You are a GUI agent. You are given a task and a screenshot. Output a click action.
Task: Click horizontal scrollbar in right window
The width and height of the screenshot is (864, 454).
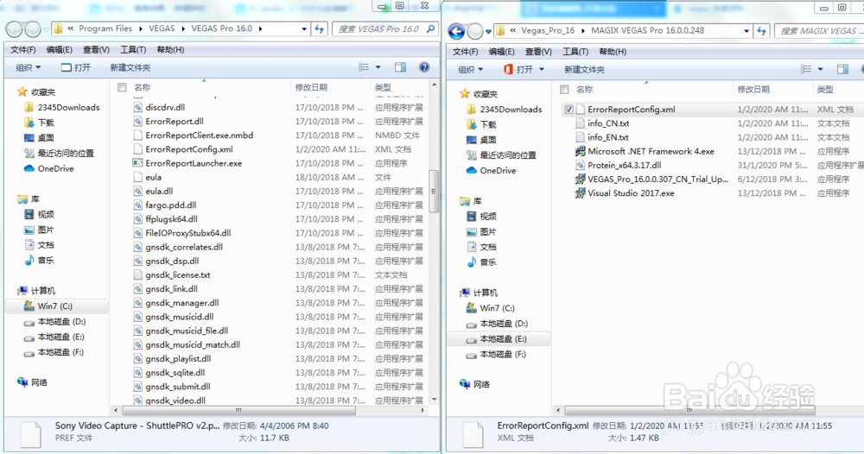689,410
